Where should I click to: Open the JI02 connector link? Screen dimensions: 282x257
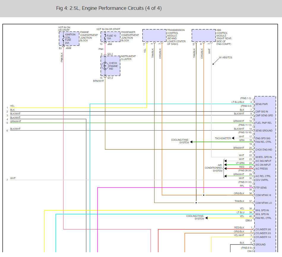coord(110,44)
